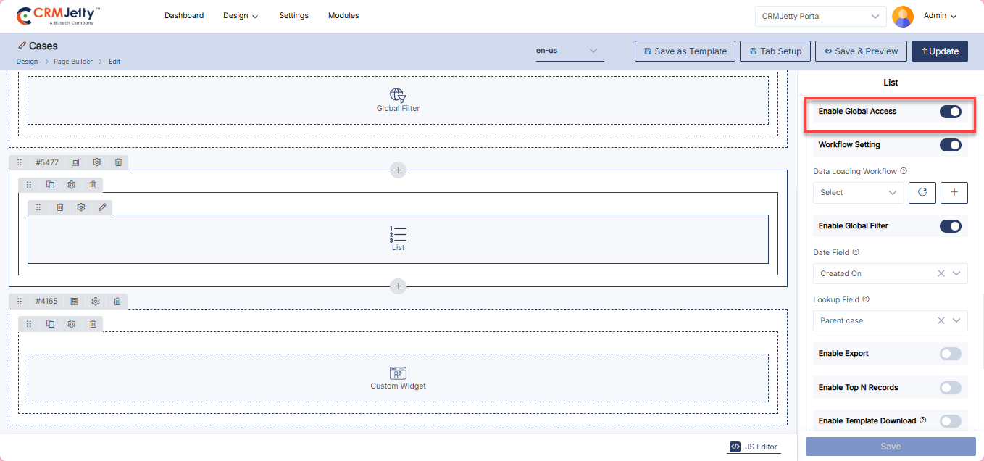Clear the Created On date field value
Image resolution: width=984 pixels, height=461 pixels.
click(x=941, y=273)
